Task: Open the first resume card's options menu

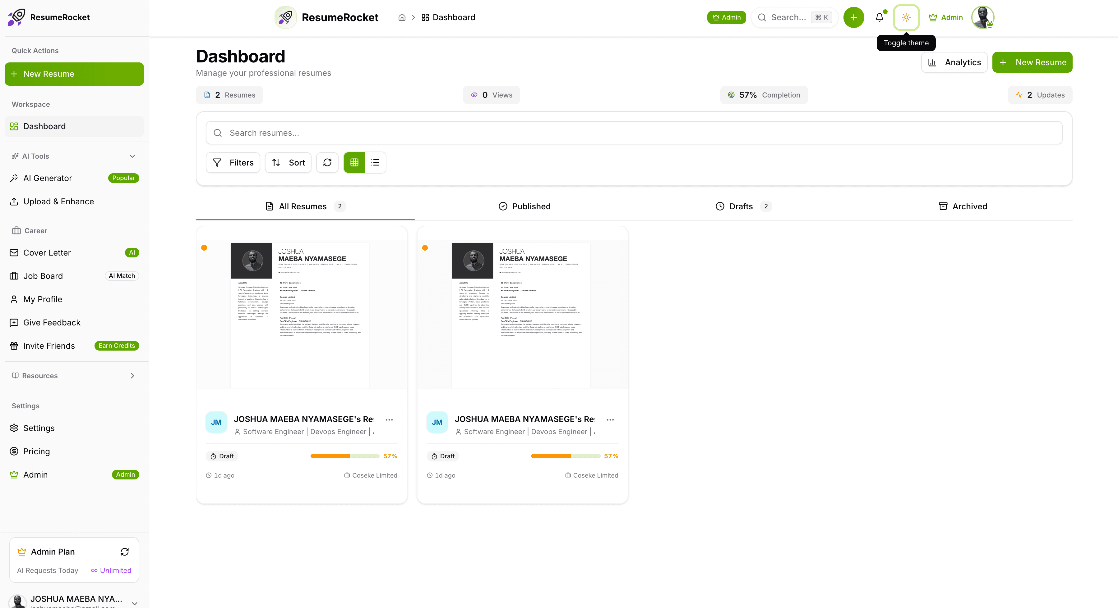Action: (389, 420)
